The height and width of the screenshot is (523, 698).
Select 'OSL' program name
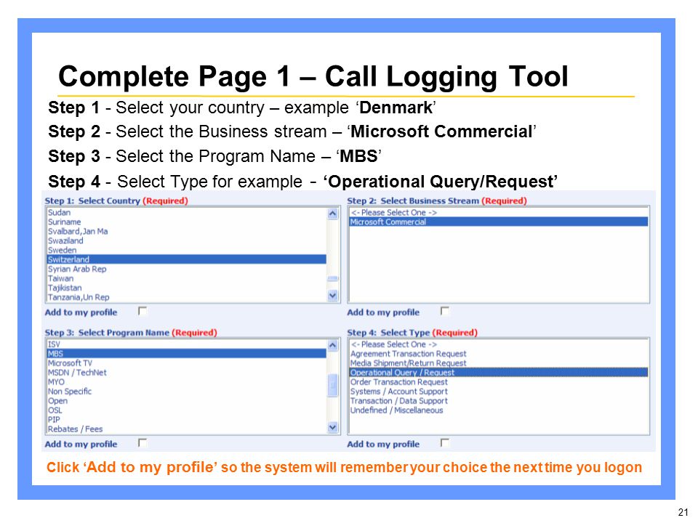point(187,410)
